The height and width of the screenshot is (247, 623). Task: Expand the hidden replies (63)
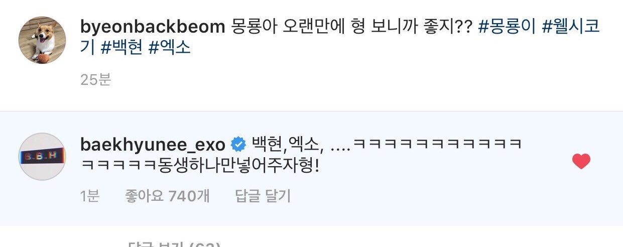[174, 244]
